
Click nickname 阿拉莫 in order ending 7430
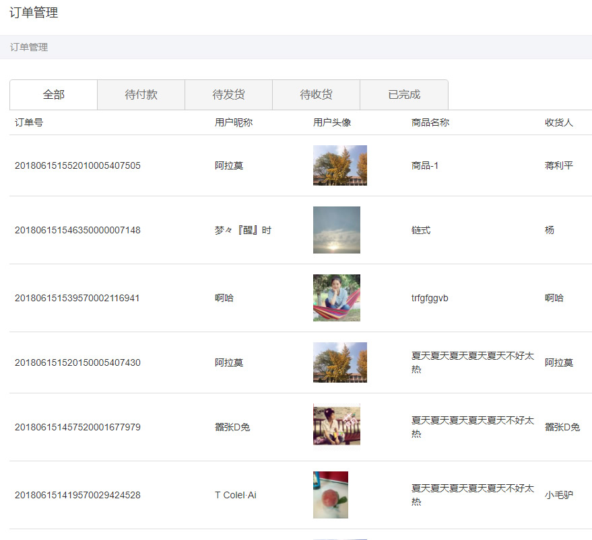[229, 362]
